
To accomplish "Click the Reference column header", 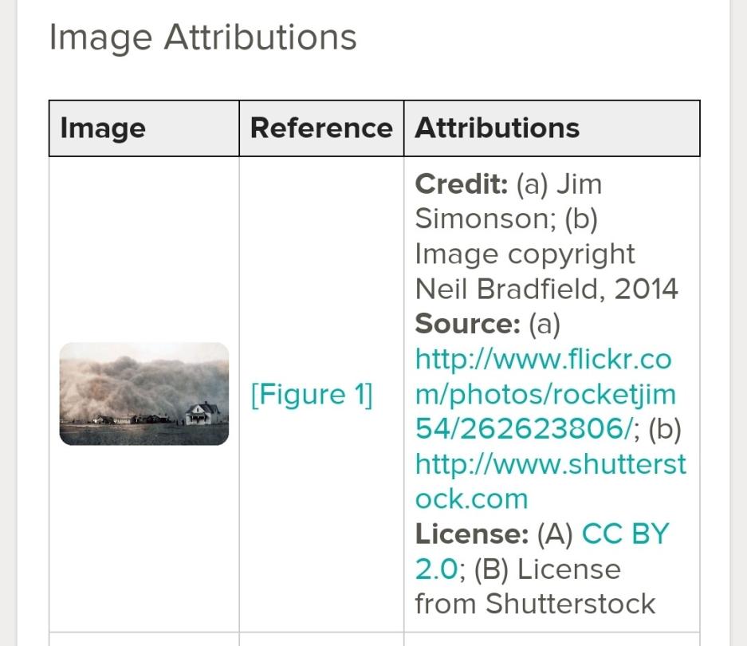I will (320, 128).
